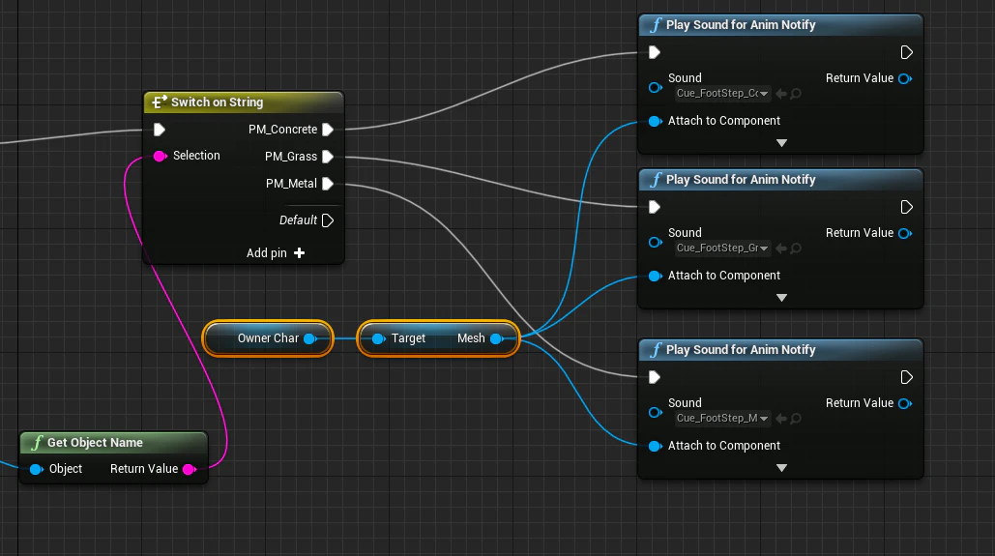The image size is (995, 556).
Task: Use selected asset arrow beside Cue_FootStep_Co
Action: [x=781, y=93]
